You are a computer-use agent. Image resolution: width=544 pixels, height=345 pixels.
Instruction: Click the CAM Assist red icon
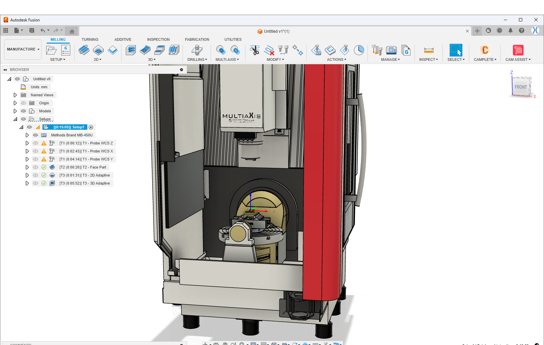point(518,50)
